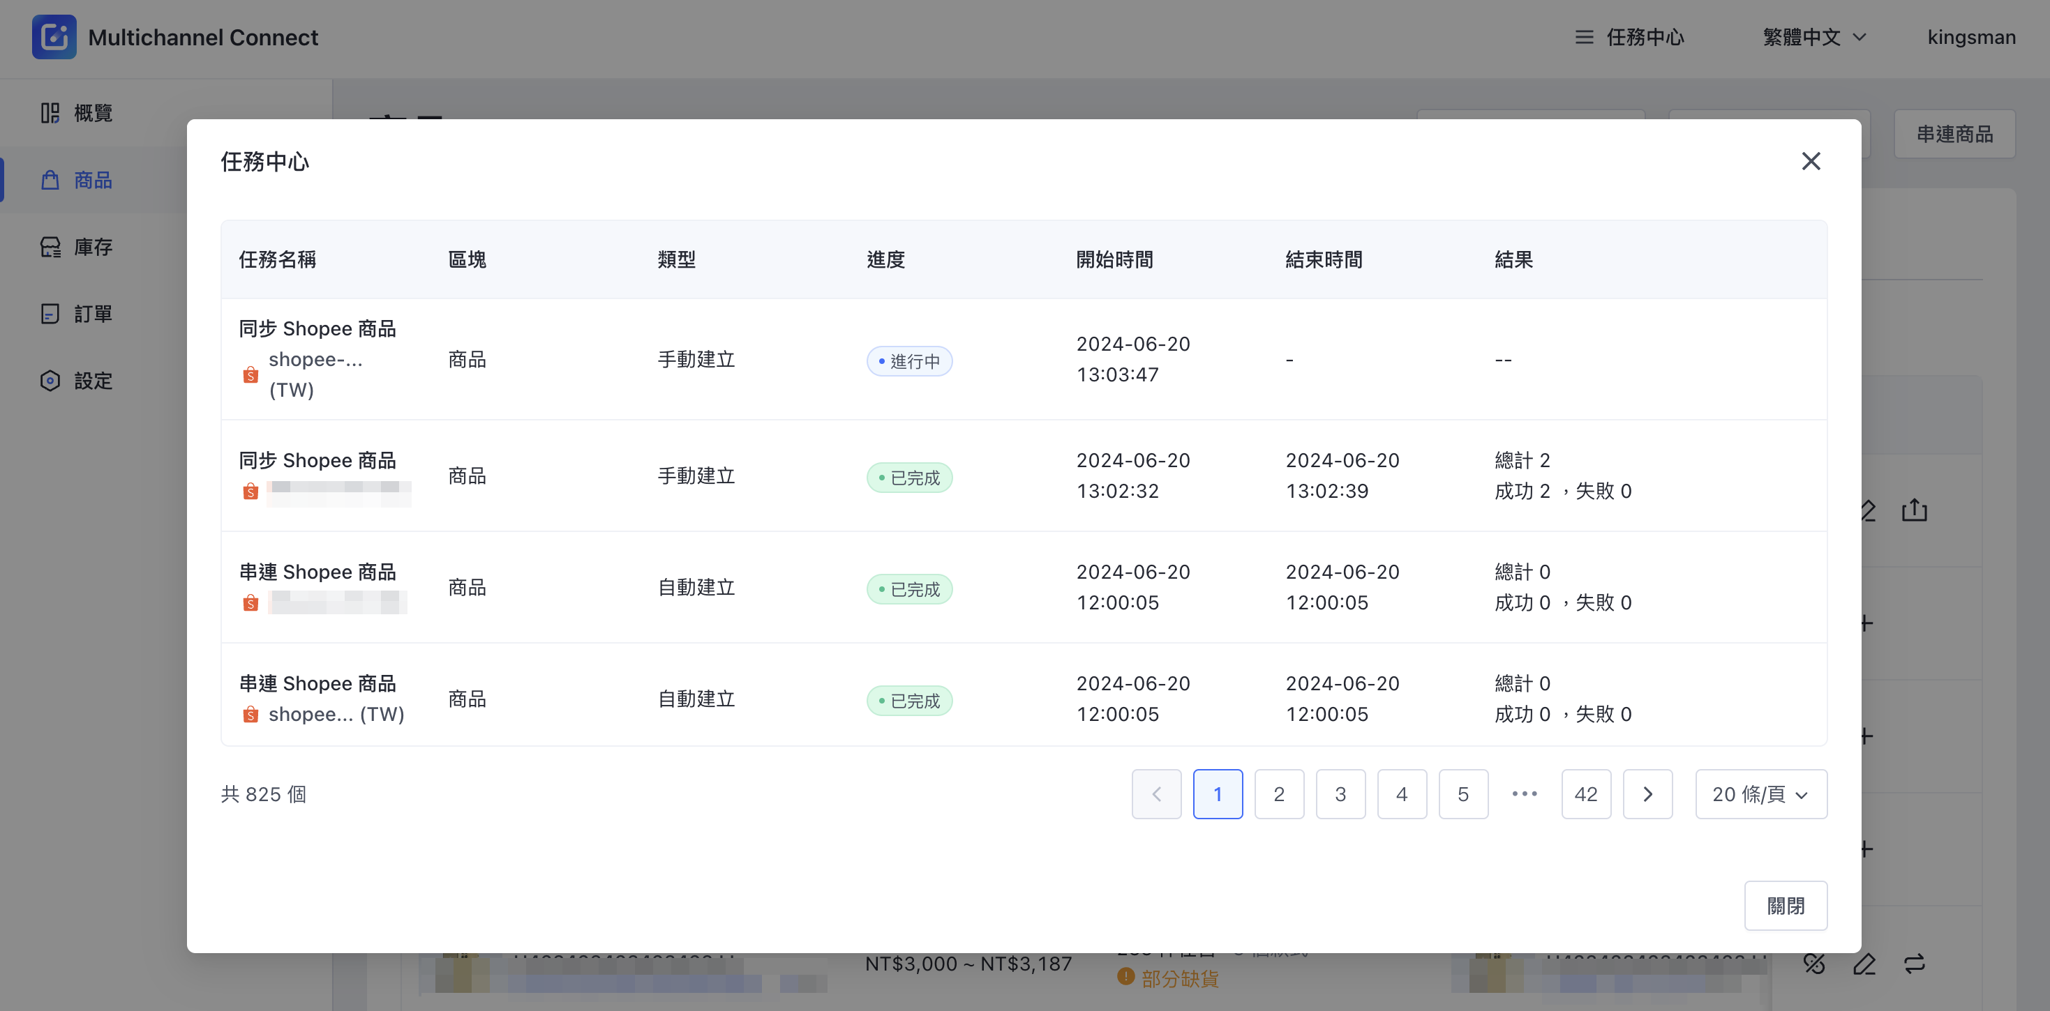This screenshot has height=1011, width=2050.
Task: Click the 區塊 column header
Action: tap(467, 259)
